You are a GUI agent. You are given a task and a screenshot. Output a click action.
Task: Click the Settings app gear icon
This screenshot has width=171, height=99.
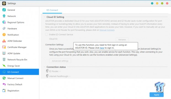click(4, 3)
